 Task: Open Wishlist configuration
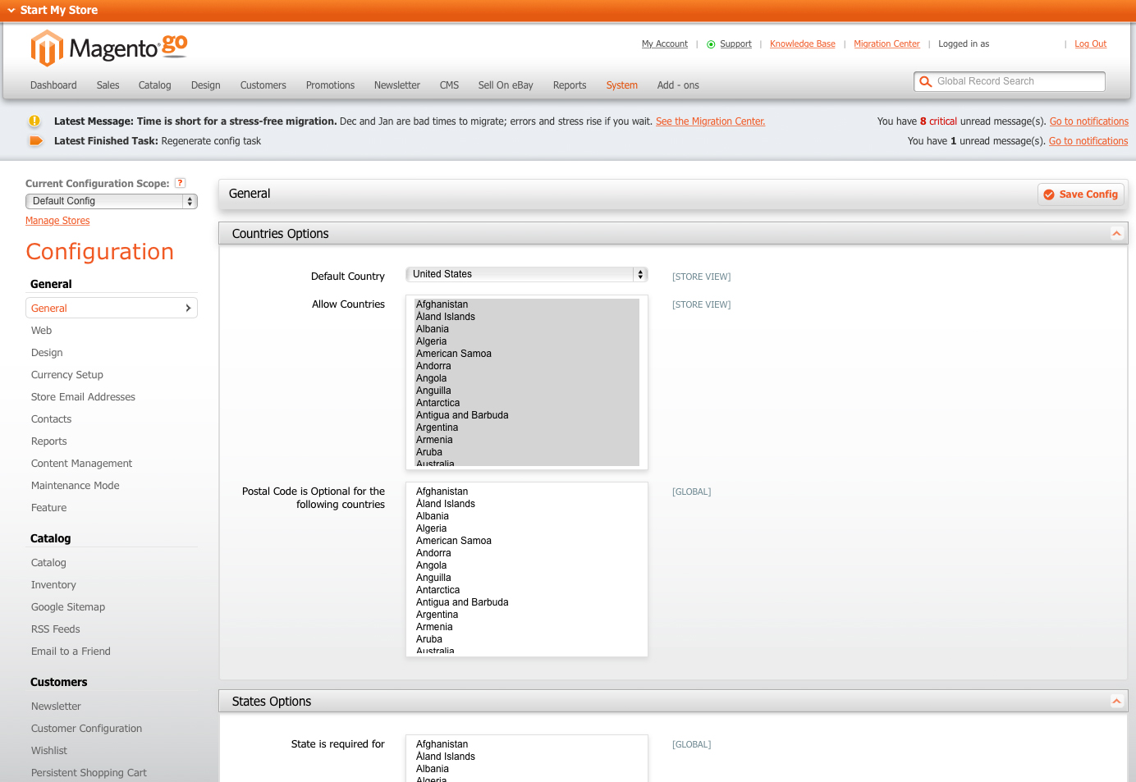click(49, 751)
